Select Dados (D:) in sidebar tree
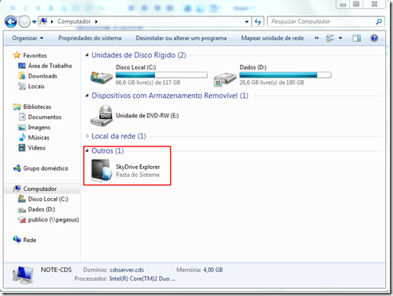393x296 pixels. (41, 209)
